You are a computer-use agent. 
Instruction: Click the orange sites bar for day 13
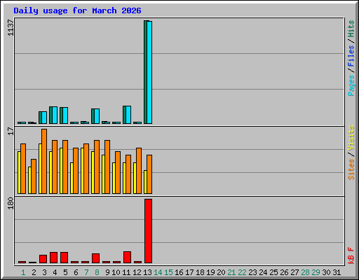149,174
